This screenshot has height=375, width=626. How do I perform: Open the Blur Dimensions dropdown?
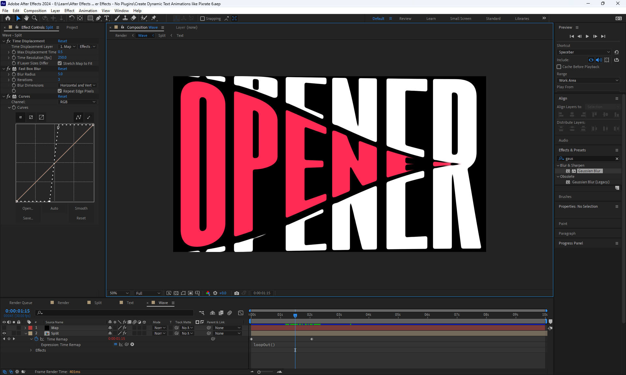pos(78,85)
